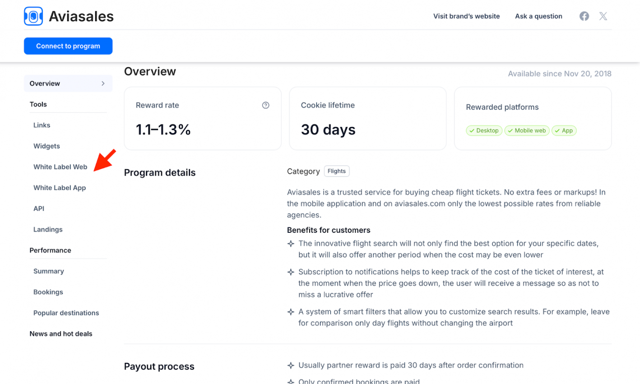
Task: Open the brand's Facebook page icon
Action: pos(584,16)
